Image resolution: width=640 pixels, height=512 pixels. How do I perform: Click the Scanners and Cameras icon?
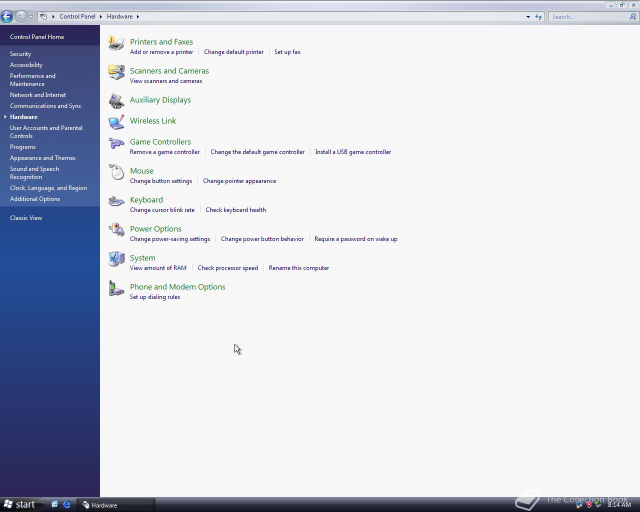pos(116,72)
